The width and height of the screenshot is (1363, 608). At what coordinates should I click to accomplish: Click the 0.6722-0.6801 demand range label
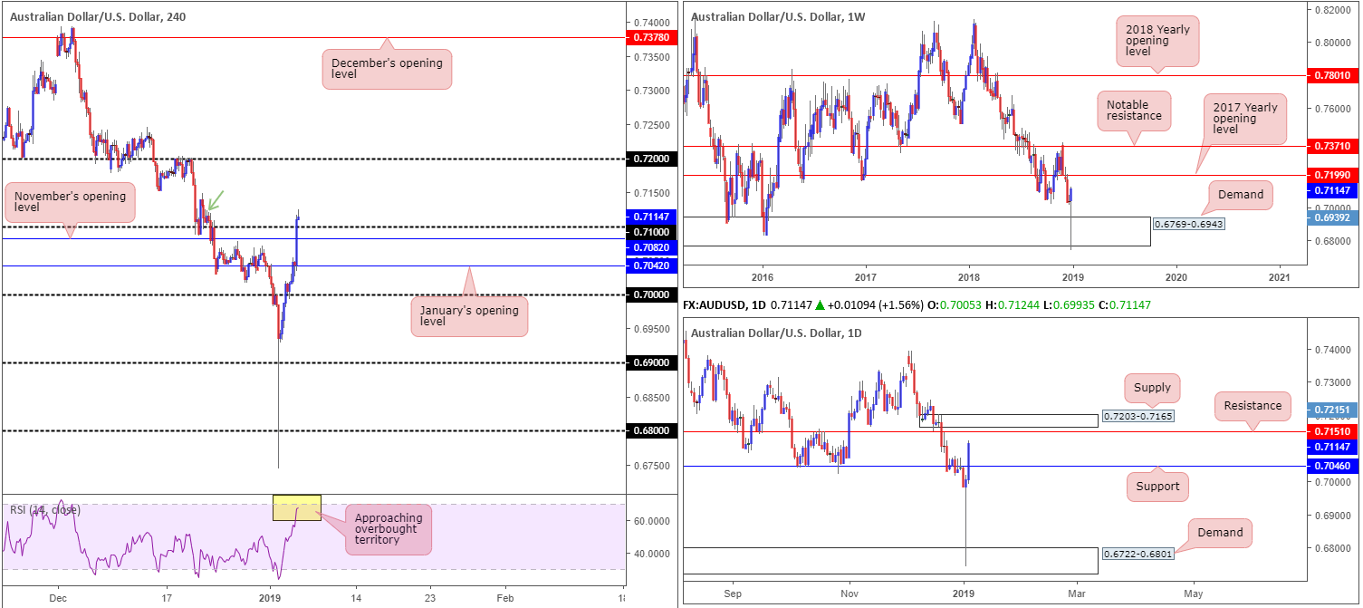pos(1137,554)
